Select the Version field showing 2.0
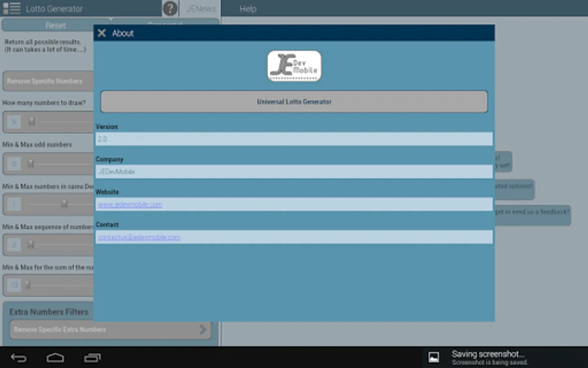 [294, 139]
